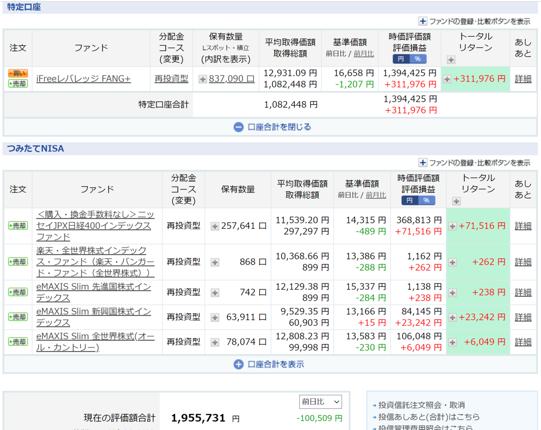This screenshot has width=541, height=430.
Task: Open 詳細 link for ニッセイJPX日経400 row
Action: coord(523,226)
